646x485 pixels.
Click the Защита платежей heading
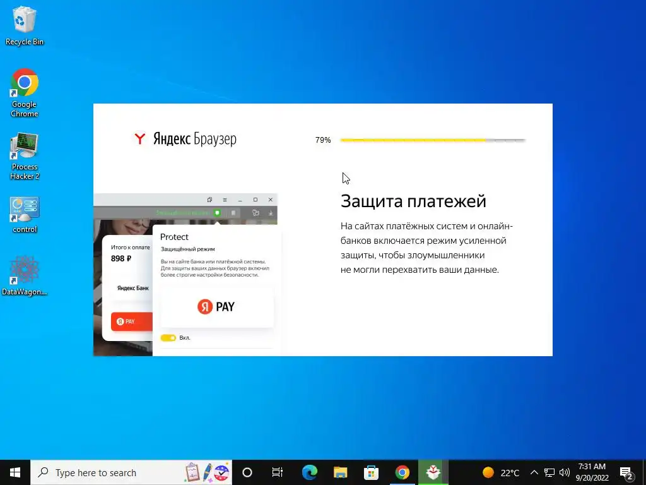click(413, 201)
